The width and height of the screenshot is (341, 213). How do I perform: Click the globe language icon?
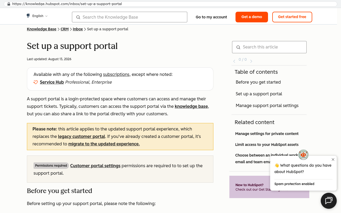tap(28, 16)
